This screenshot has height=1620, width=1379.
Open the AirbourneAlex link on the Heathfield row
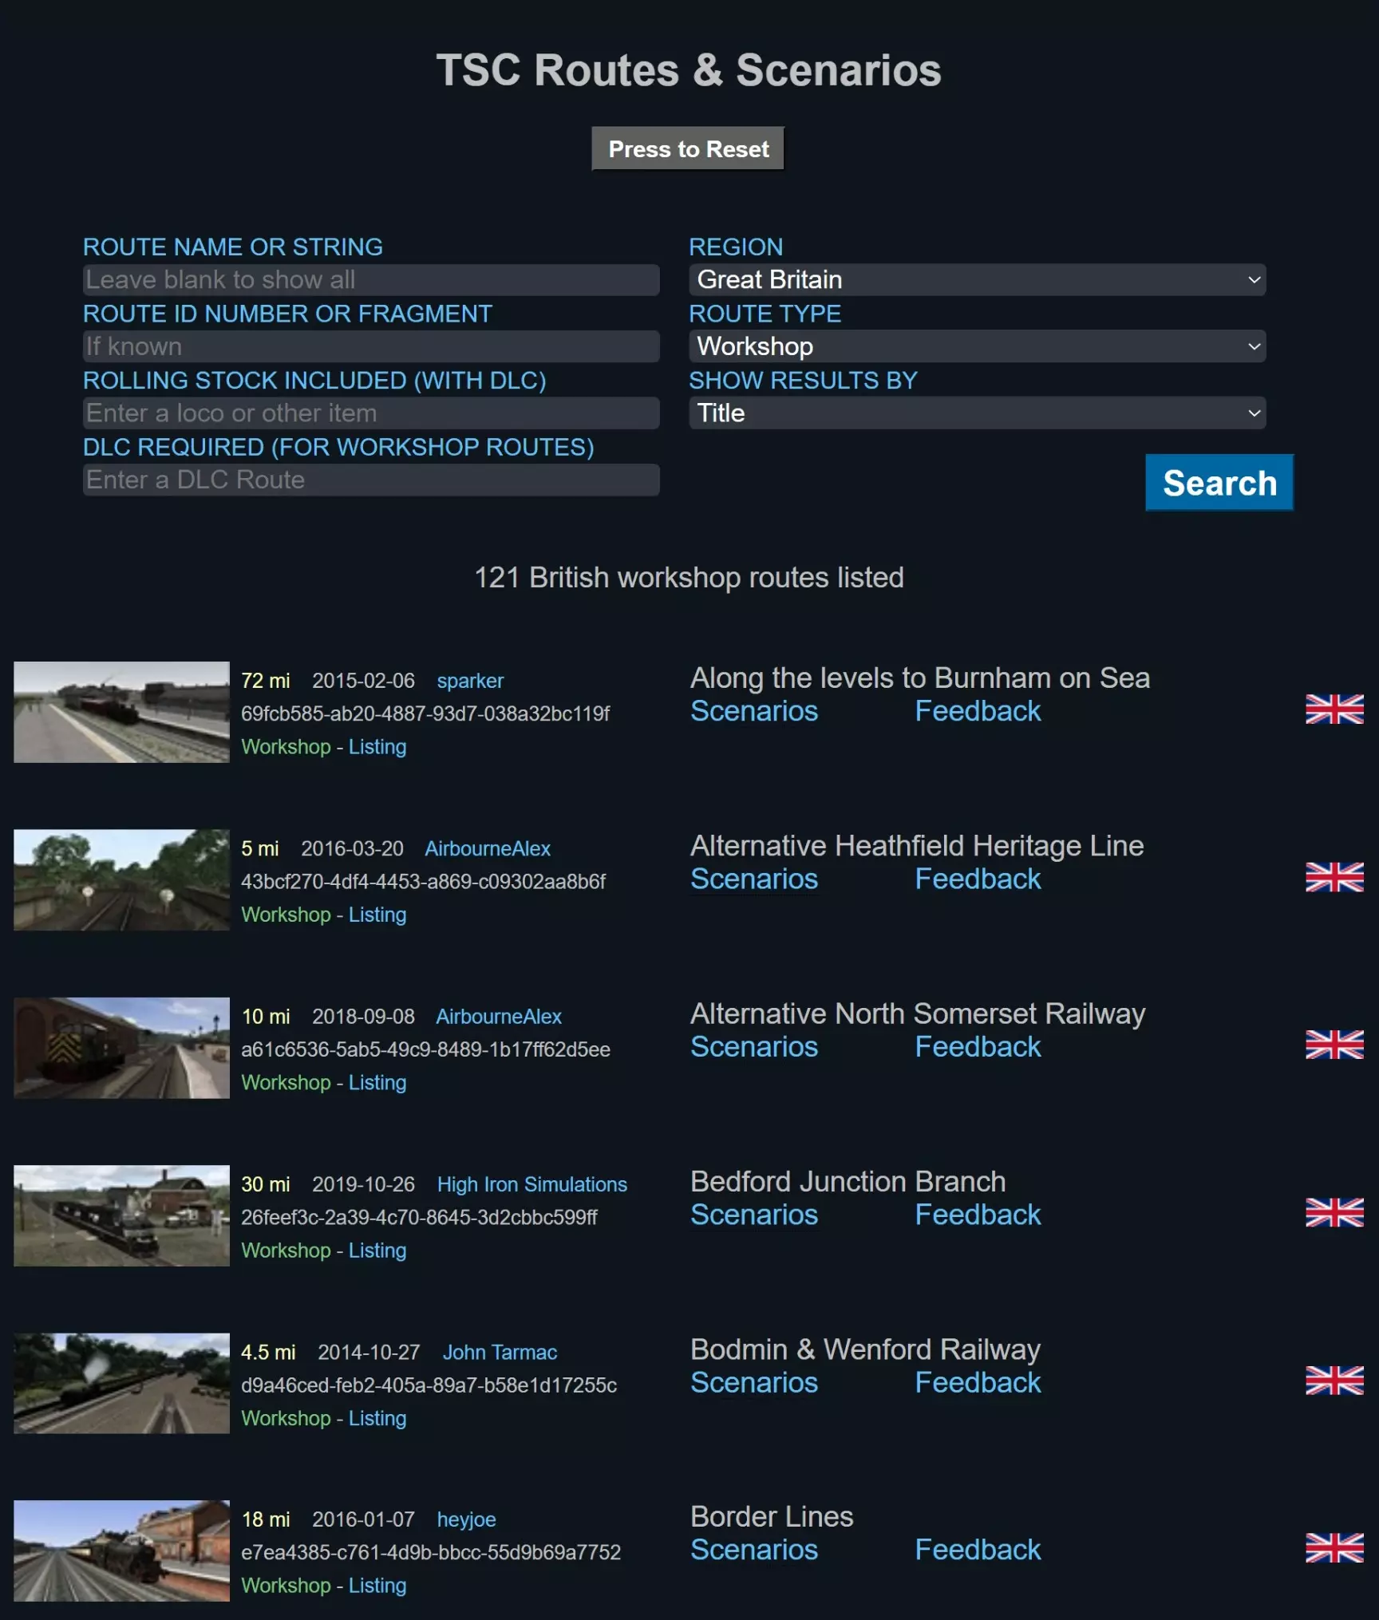pos(488,848)
